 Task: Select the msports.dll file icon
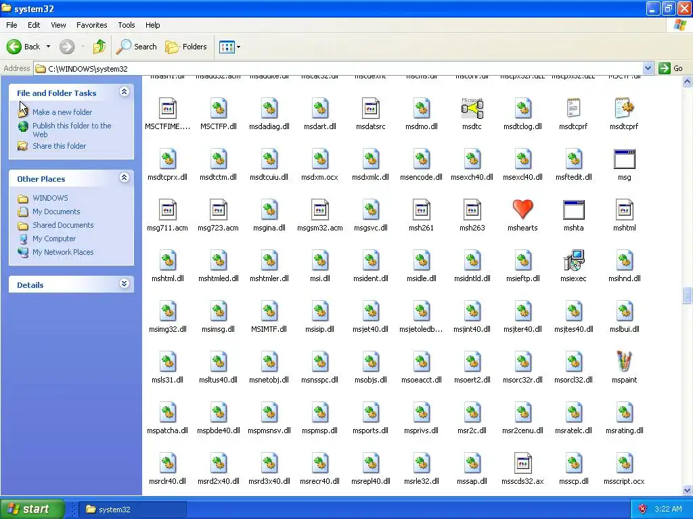(371, 413)
